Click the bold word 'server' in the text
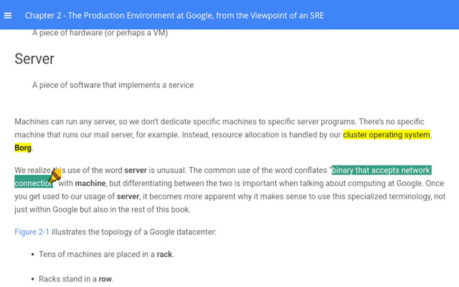459x287 pixels. (136, 170)
